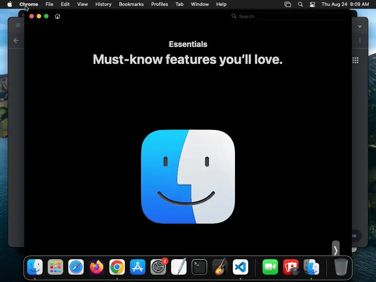Expand the tab search chevron in Chrome window
The height and width of the screenshot is (282, 376).
(x=360, y=26)
